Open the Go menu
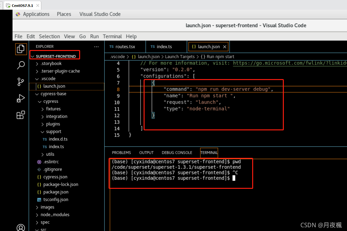The width and height of the screenshot is (347, 231). pyautogui.click(x=82, y=37)
